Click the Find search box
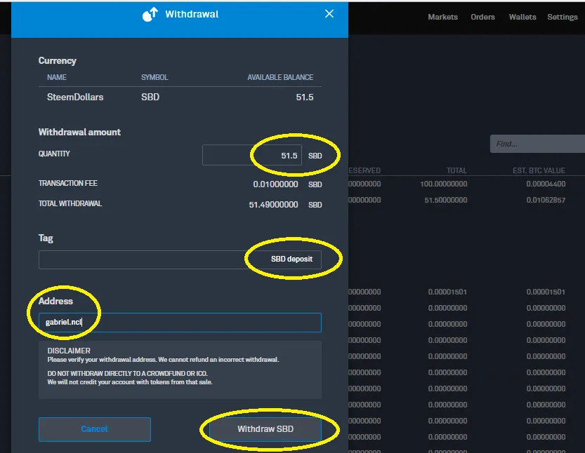 click(538, 144)
